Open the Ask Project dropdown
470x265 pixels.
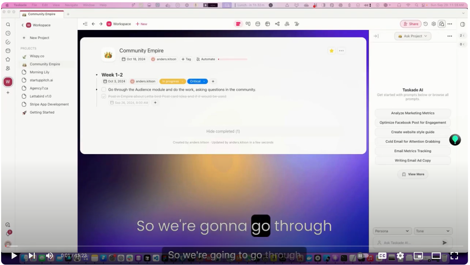pyautogui.click(x=413, y=36)
